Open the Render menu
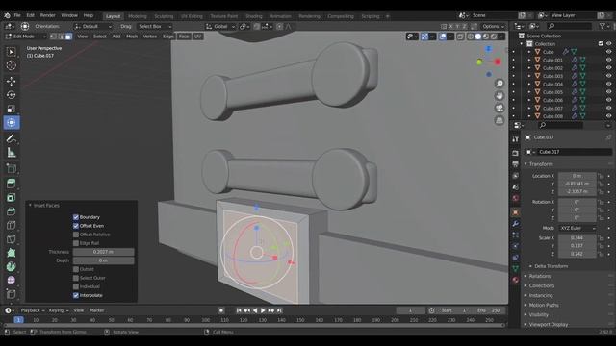Image resolution: width=616 pixels, height=346 pixels. (x=47, y=15)
